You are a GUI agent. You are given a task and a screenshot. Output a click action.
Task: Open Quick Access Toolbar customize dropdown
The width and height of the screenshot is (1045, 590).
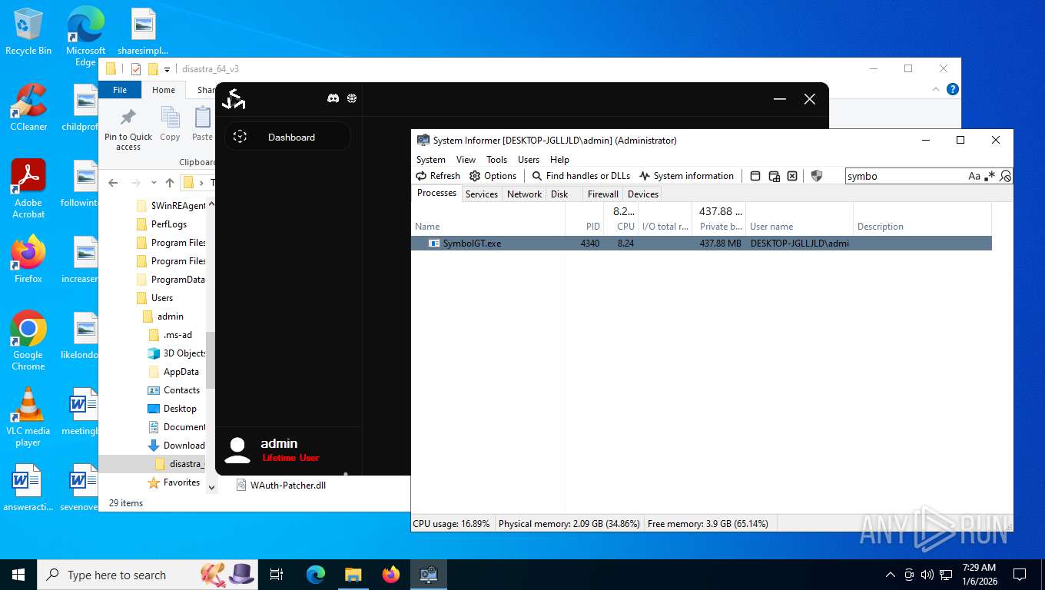[x=167, y=69]
